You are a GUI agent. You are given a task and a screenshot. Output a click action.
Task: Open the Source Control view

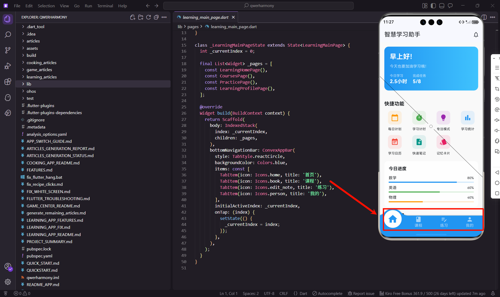8,50
